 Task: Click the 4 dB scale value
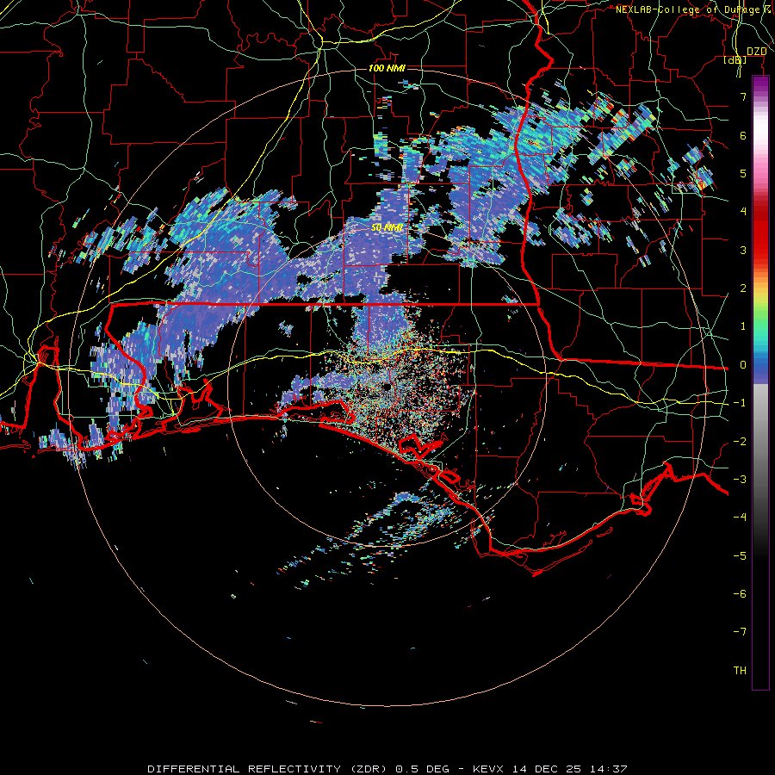743,212
